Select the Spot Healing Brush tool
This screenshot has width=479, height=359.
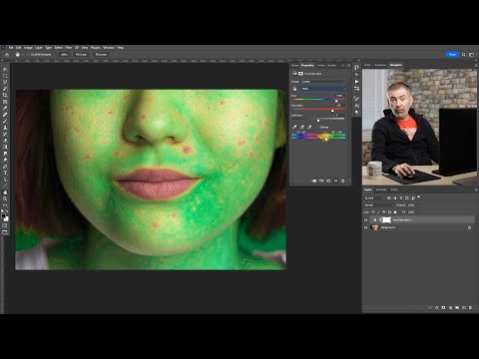pos(5,115)
